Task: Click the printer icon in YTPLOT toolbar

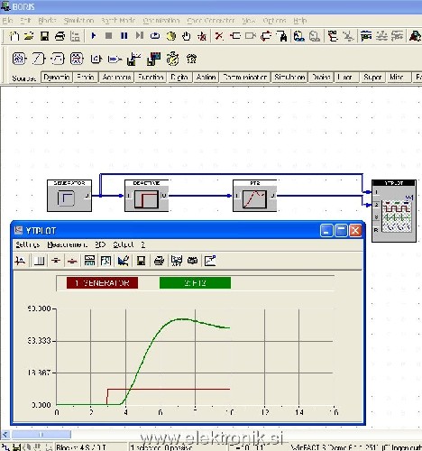Action: click(159, 261)
